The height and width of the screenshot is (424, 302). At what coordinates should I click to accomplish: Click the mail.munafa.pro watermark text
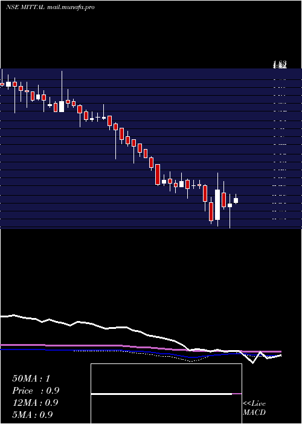coord(71,7)
